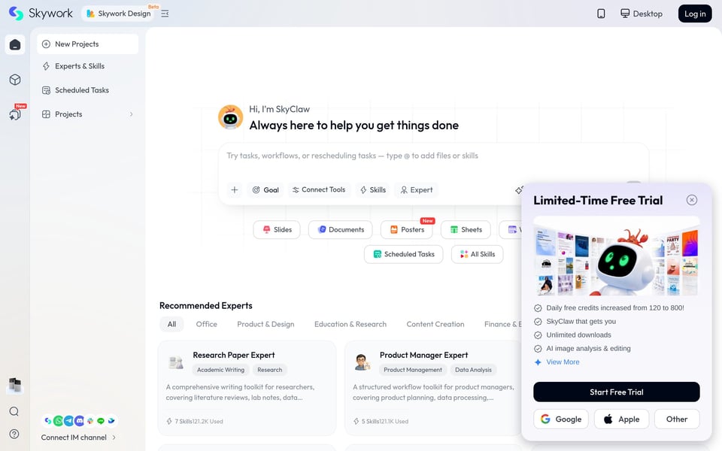This screenshot has height=451, width=722.
Task: Toggle the Goal option in prompt box
Action: click(x=265, y=189)
